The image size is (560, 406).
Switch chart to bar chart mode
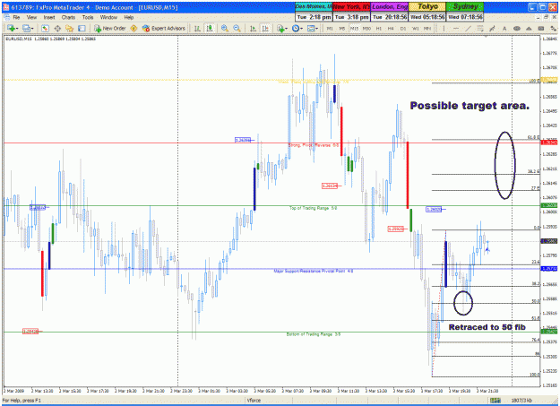click(x=197, y=29)
